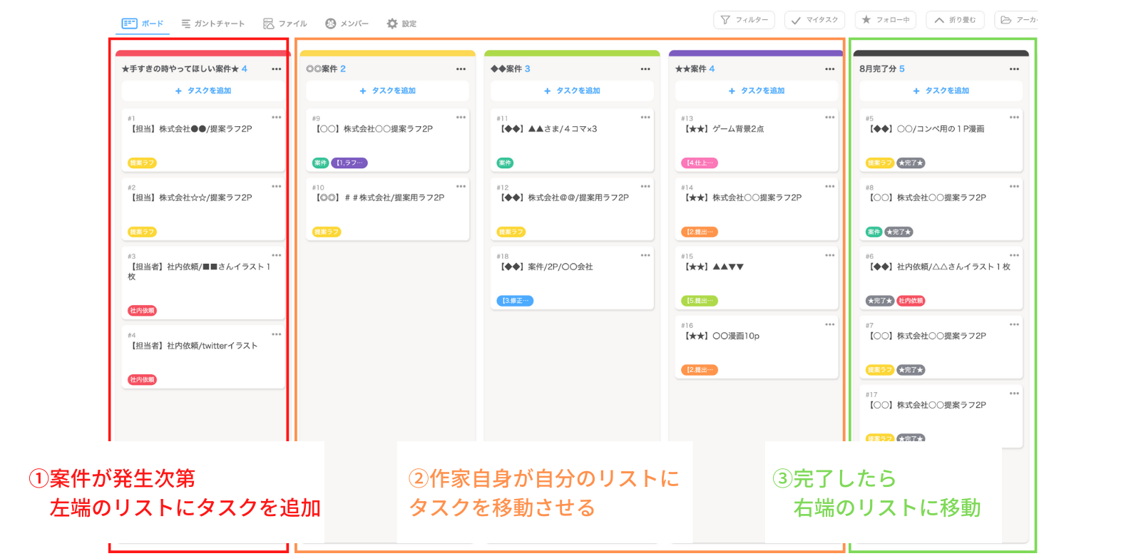
Task: Click the purple label on card #9
Action: point(349,163)
